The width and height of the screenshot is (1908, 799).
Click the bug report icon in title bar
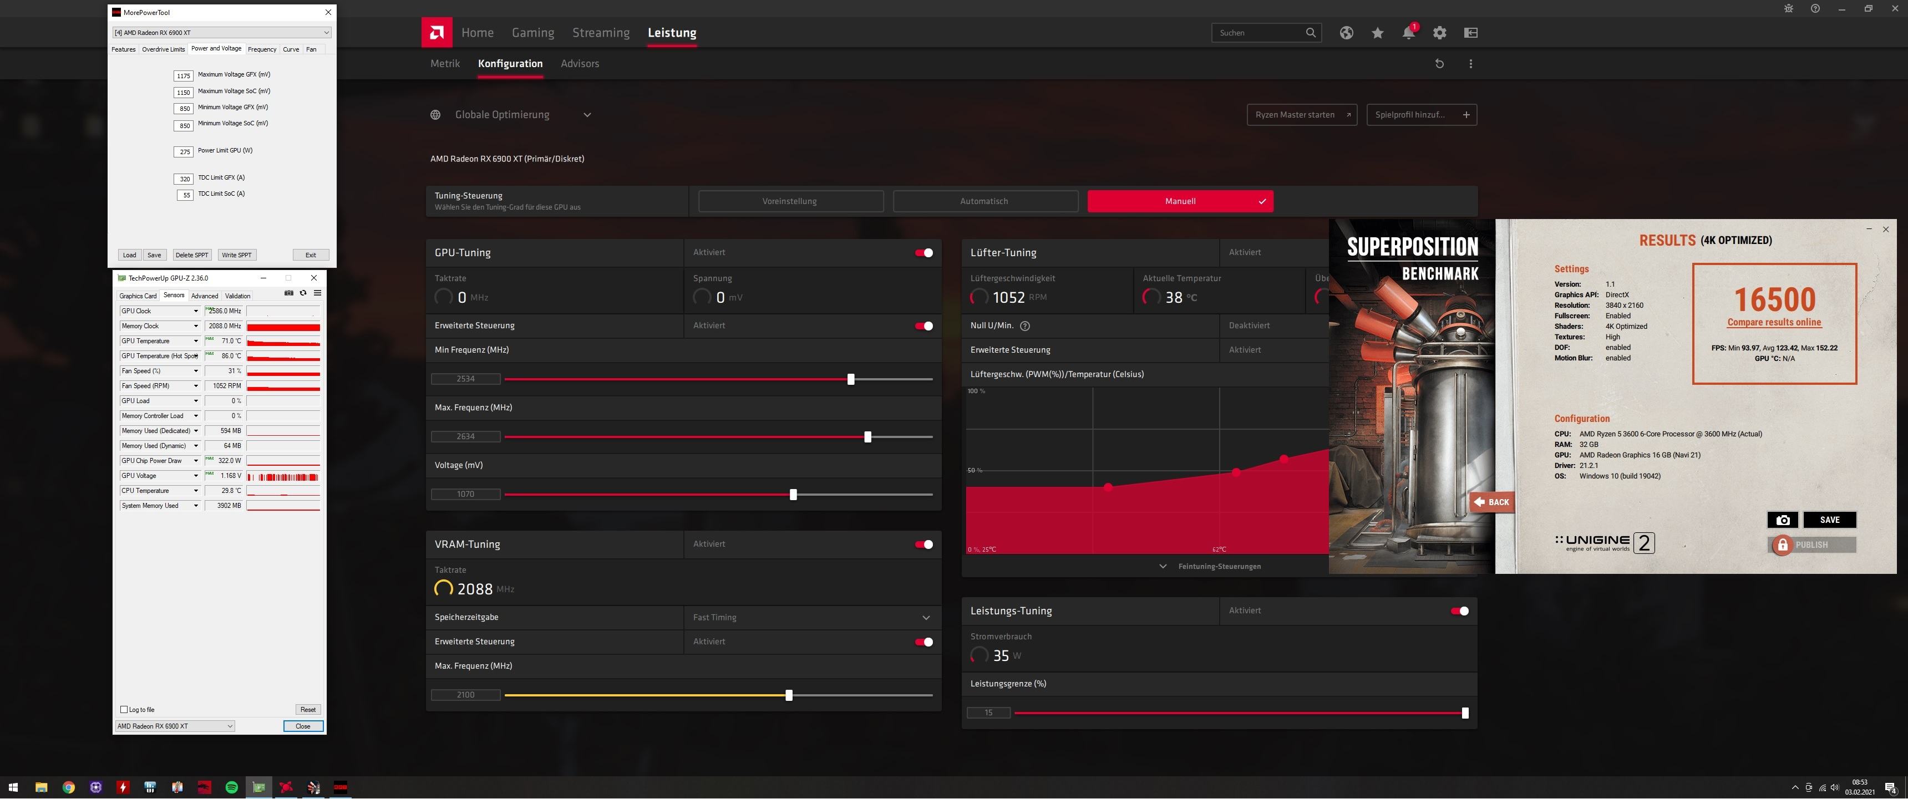coord(1789,9)
